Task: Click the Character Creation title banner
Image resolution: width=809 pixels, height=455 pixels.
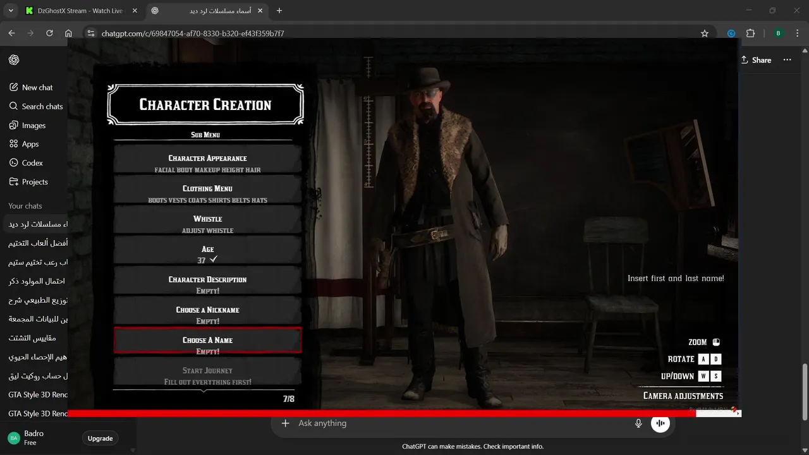Action: [x=205, y=105]
